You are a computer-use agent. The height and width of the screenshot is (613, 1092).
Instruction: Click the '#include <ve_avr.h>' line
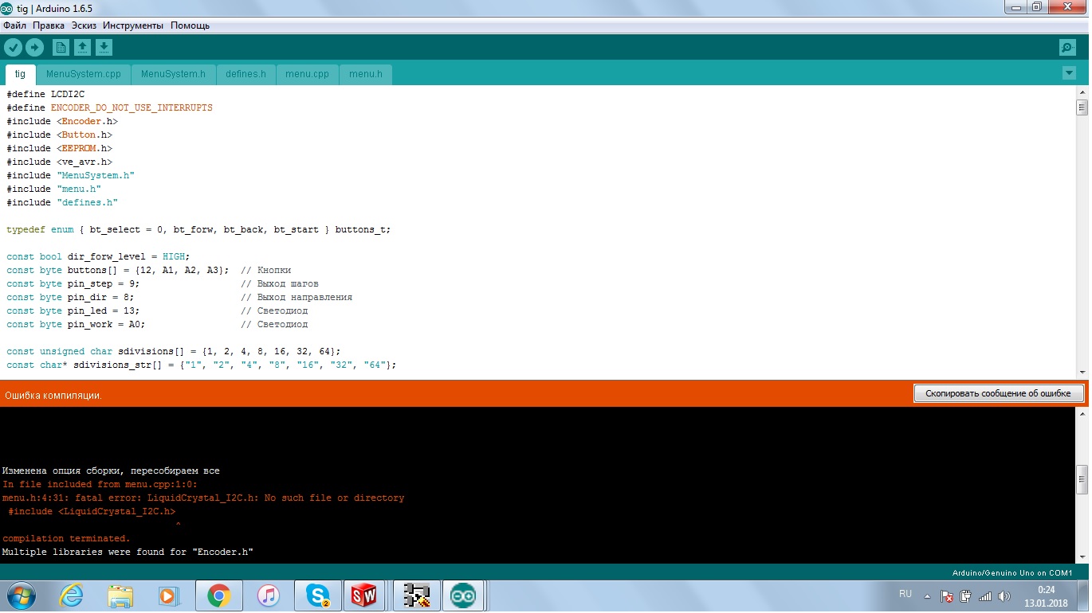pyautogui.click(x=59, y=162)
